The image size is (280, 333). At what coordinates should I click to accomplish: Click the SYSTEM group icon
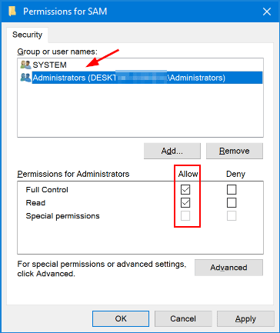pos(25,65)
